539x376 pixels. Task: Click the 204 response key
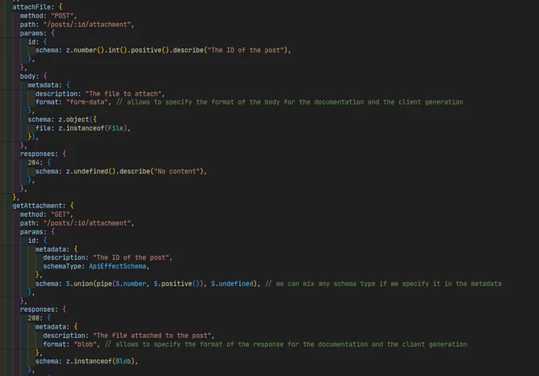[33, 162]
